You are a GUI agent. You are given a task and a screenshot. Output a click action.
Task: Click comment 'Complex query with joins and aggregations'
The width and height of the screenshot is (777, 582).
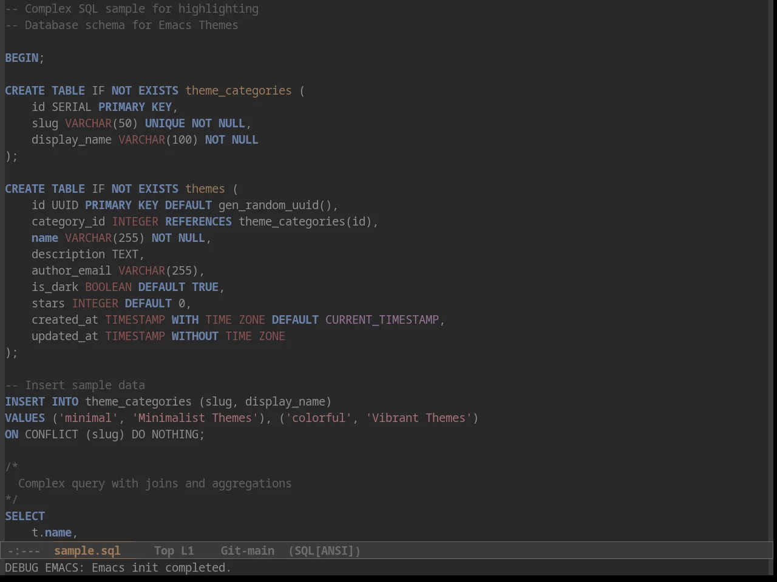pyautogui.click(x=155, y=483)
